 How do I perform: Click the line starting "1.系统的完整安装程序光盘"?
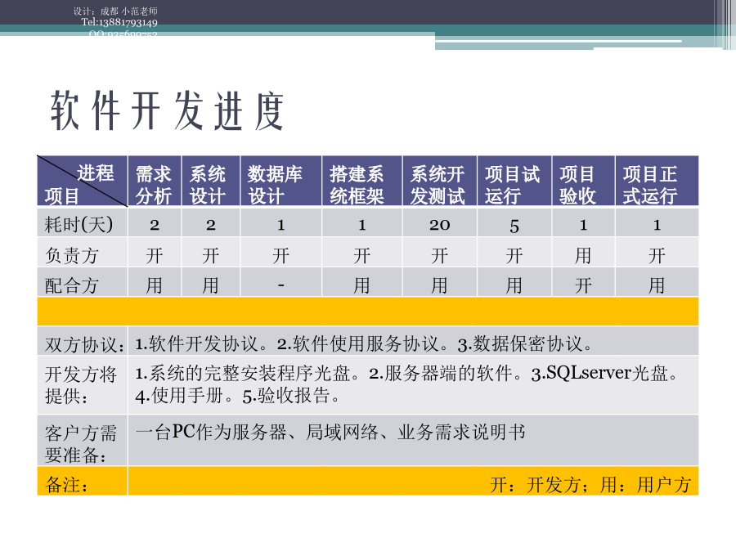[x=406, y=374]
